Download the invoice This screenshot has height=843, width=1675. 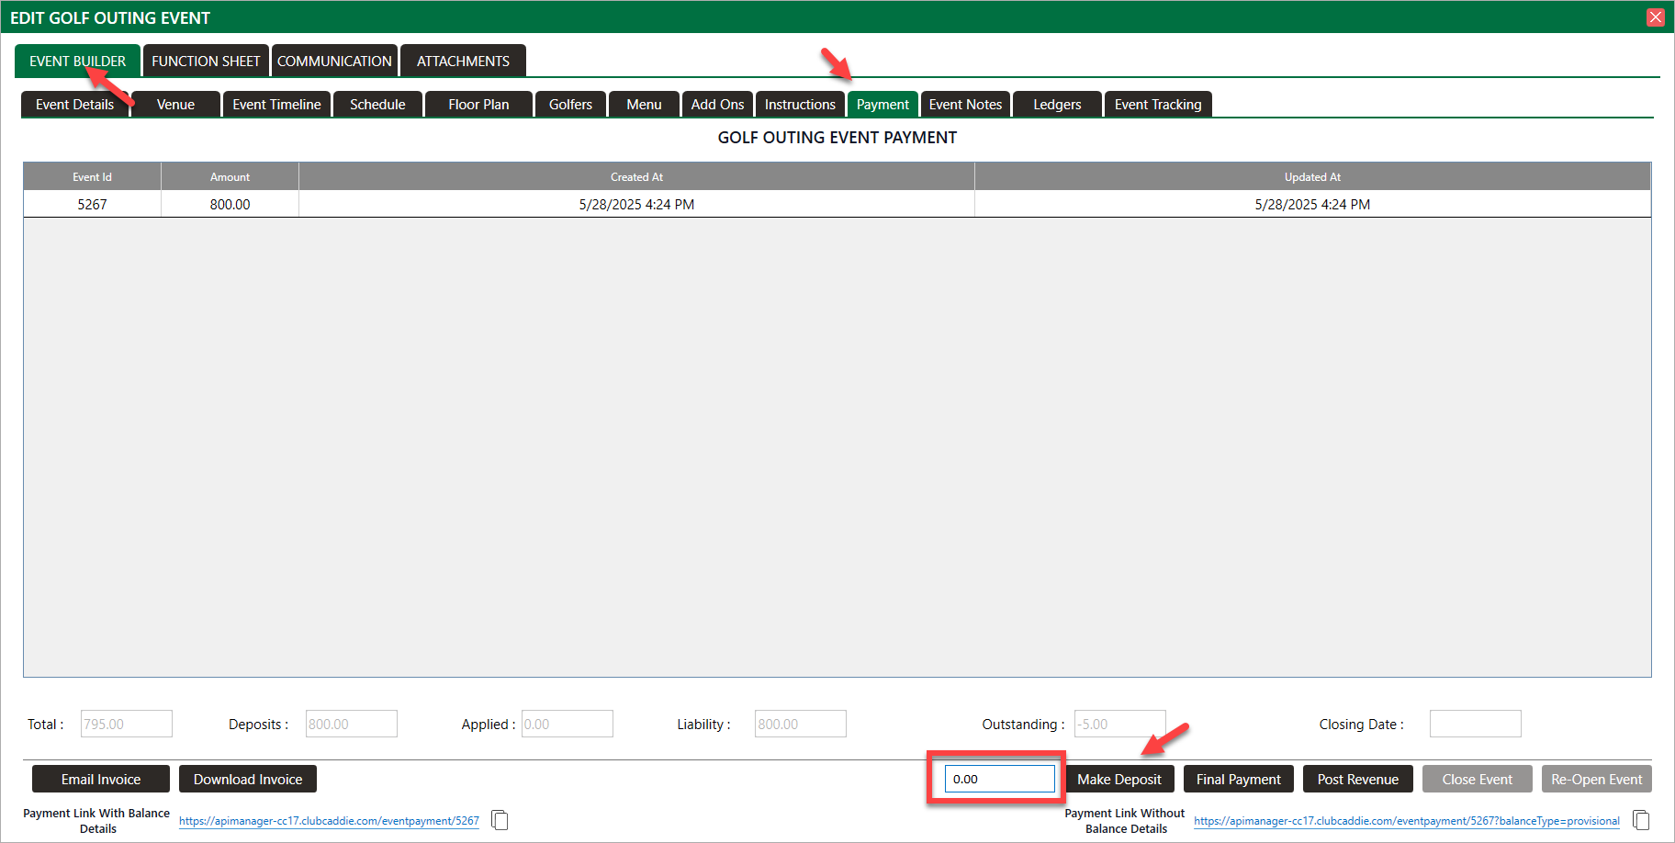point(248,780)
